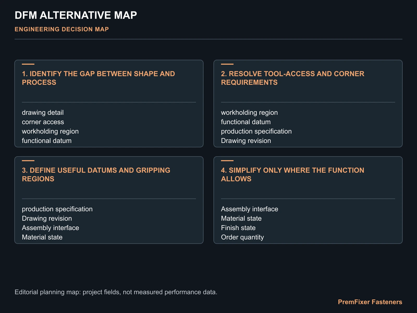Click the 'Editorial planning map' footnote
The image size is (417, 313).
[x=116, y=292]
